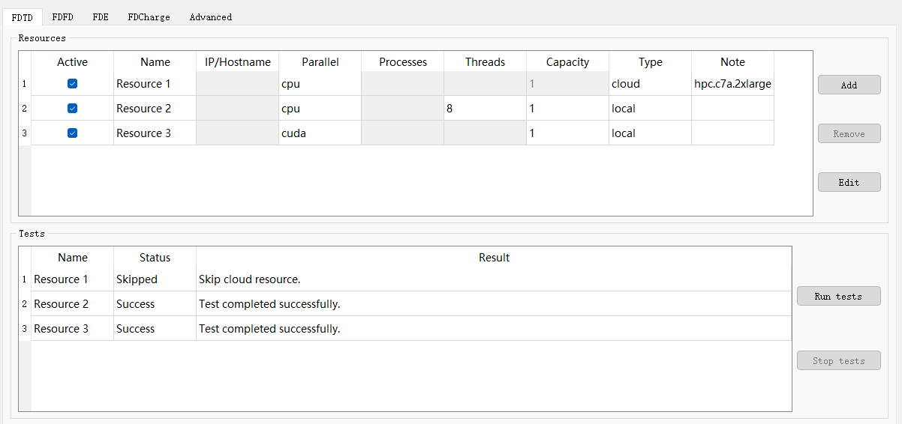The image size is (902, 424).
Task: Click the Threads cell showing 8
Action: point(485,109)
